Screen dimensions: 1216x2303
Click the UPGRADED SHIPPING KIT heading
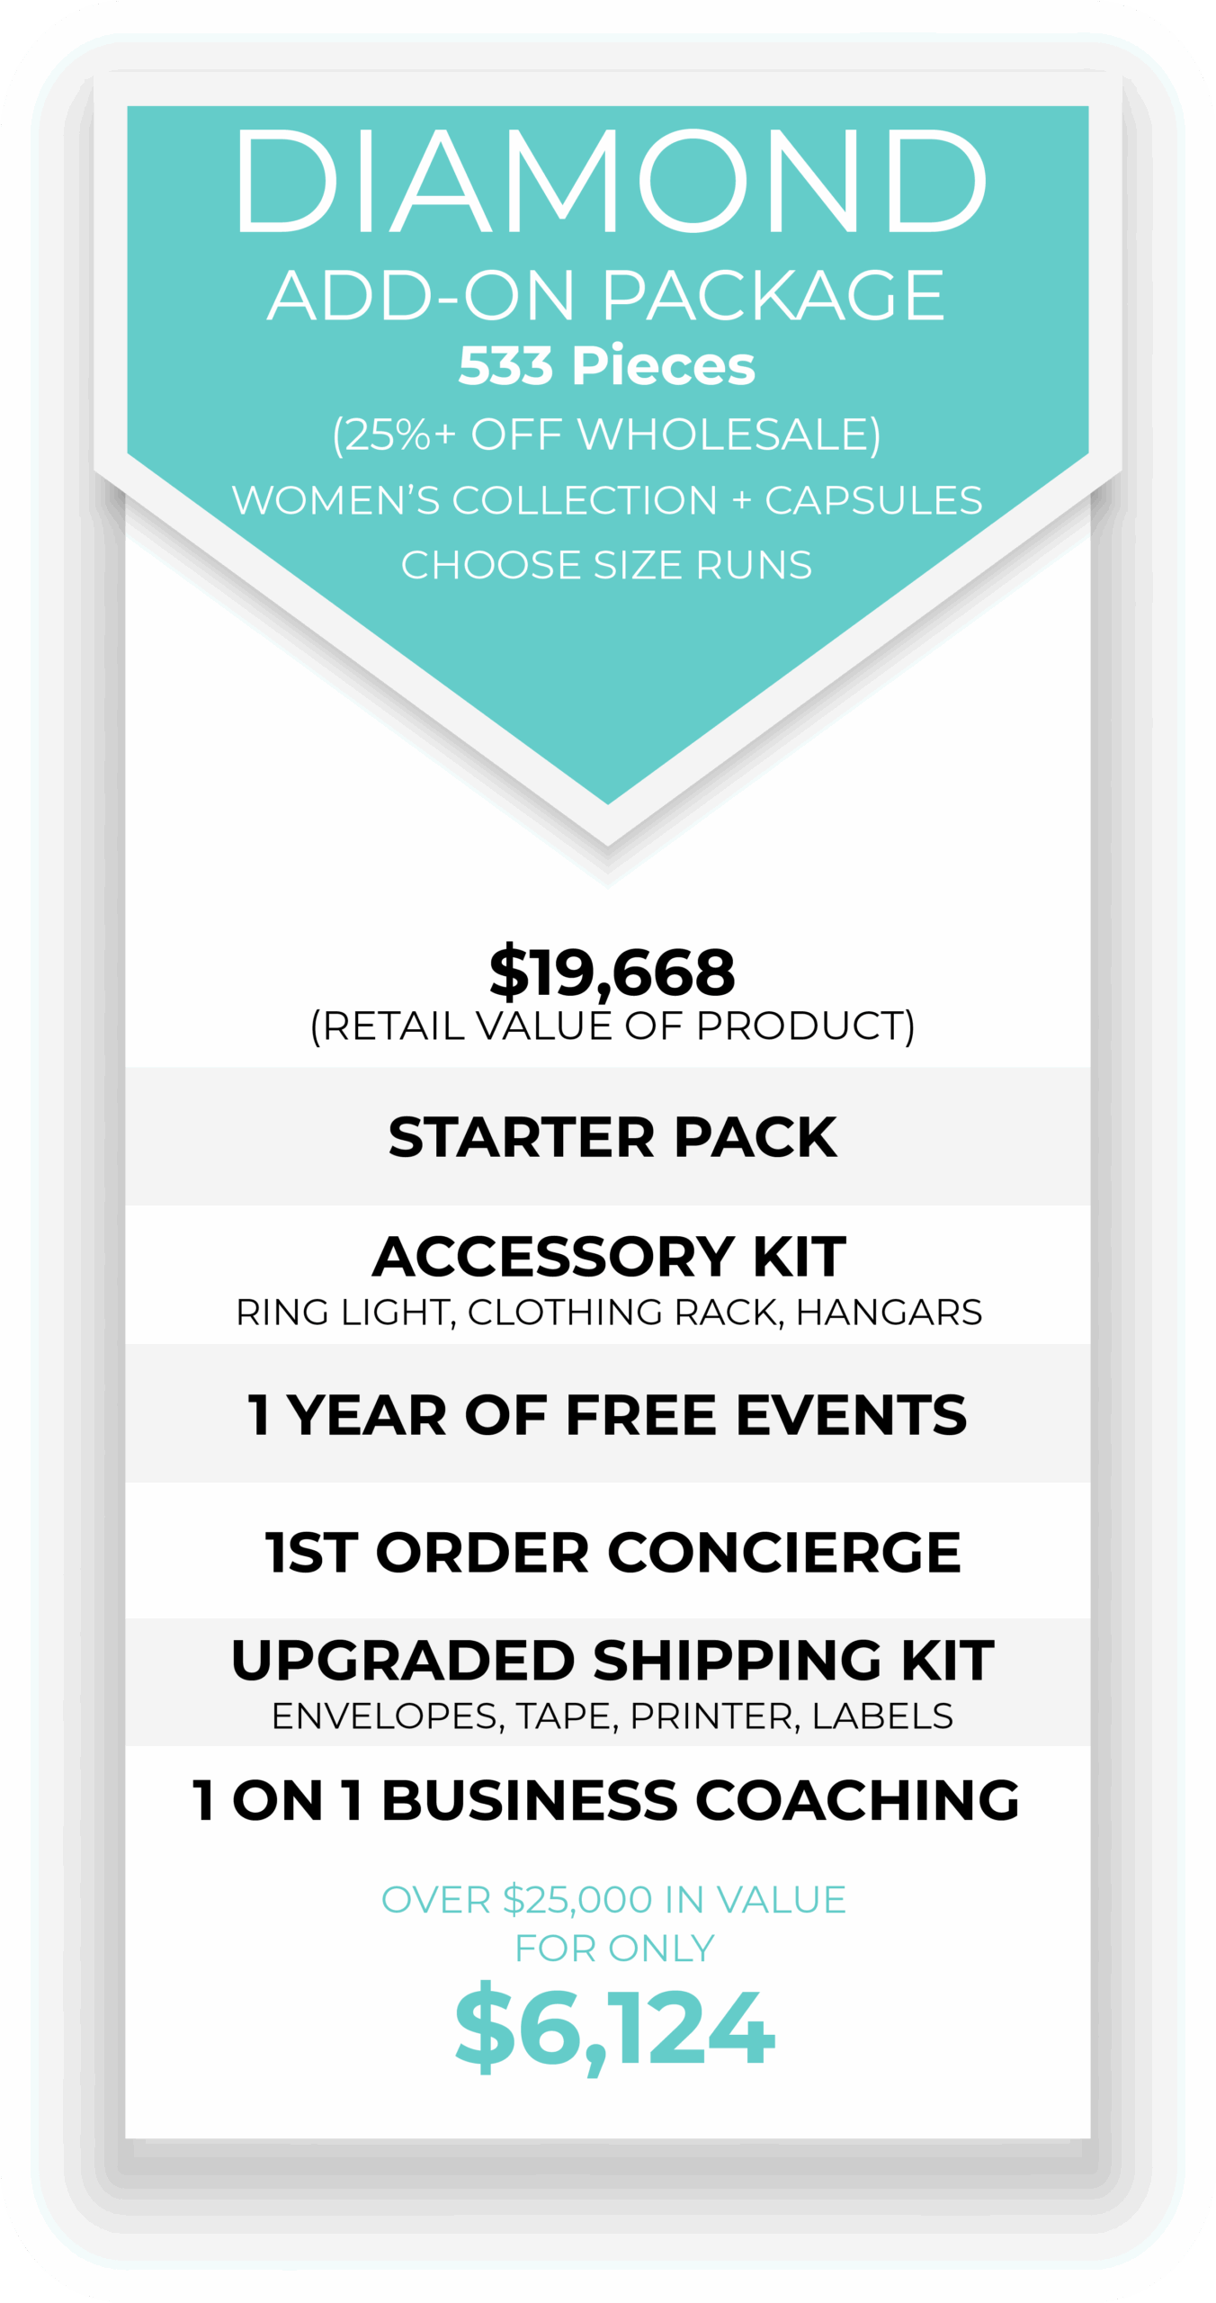click(x=612, y=1660)
